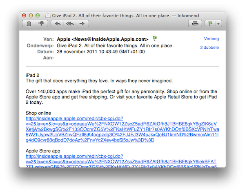Viewport: 245px width, 194px height.
Task: Click the paragraph starting Over 140,000 apps
Action: 121,97
